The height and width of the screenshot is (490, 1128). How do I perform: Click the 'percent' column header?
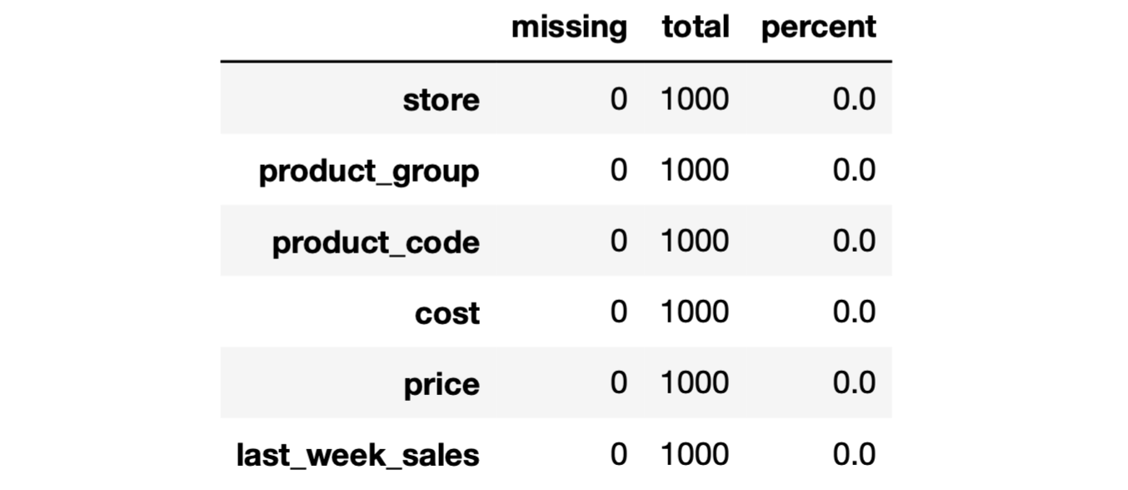click(x=818, y=27)
